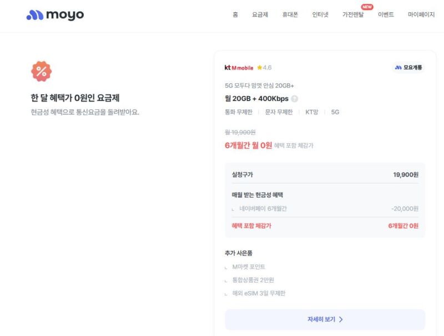Click the M마켓 포인트 gift item

(248, 267)
